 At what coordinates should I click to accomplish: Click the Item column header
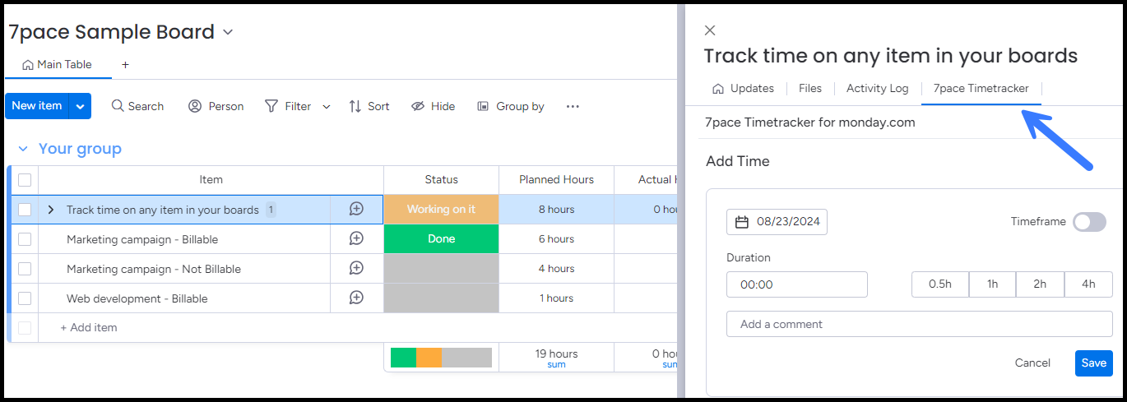point(211,179)
